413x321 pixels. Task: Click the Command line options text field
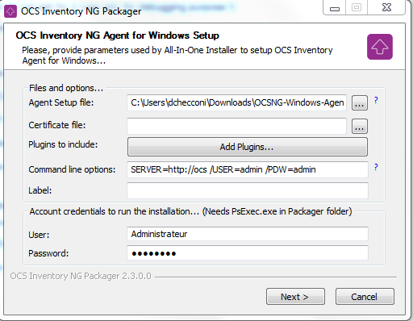coord(248,169)
